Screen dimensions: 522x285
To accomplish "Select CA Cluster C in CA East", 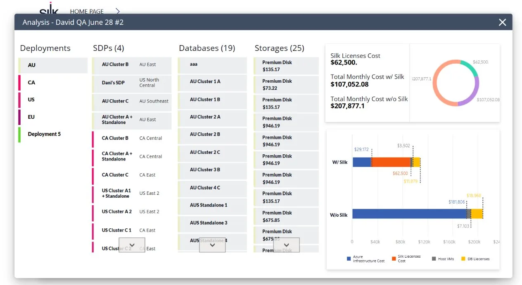I will pyautogui.click(x=131, y=175).
